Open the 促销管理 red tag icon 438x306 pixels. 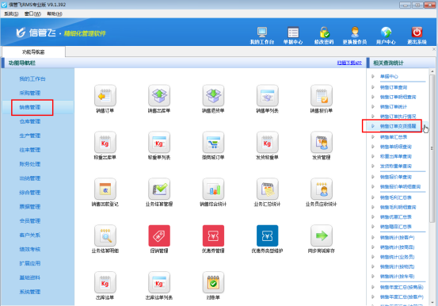click(x=159, y=235)
